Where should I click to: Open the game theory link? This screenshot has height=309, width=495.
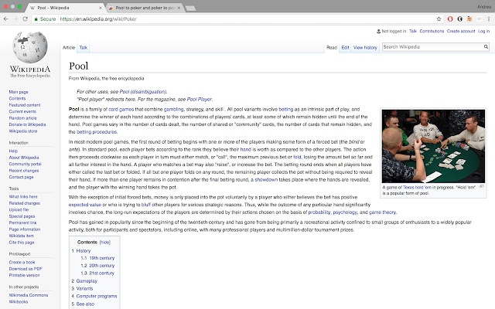[382, 212]
